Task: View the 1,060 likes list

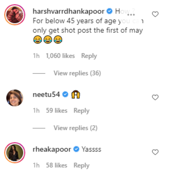Action: [x=60, y=56]
